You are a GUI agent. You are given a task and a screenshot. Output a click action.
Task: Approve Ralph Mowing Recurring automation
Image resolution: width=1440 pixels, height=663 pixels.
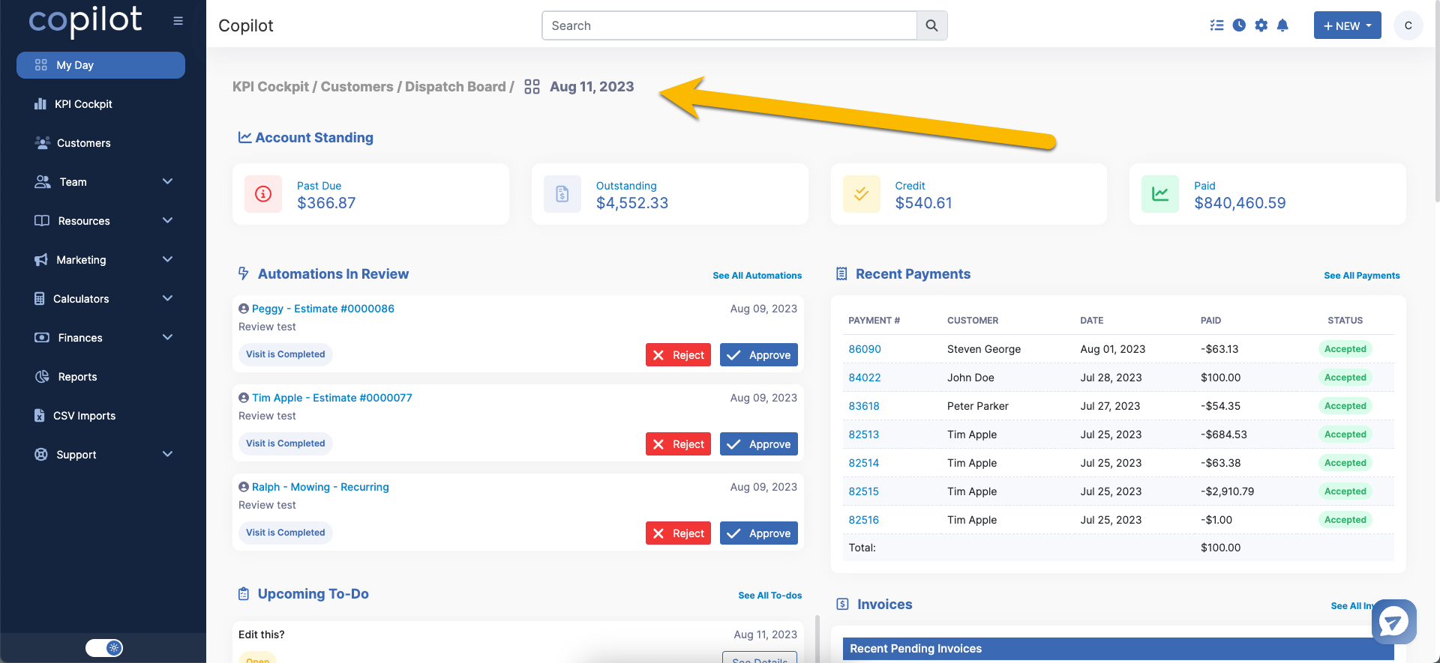[758, 533]
